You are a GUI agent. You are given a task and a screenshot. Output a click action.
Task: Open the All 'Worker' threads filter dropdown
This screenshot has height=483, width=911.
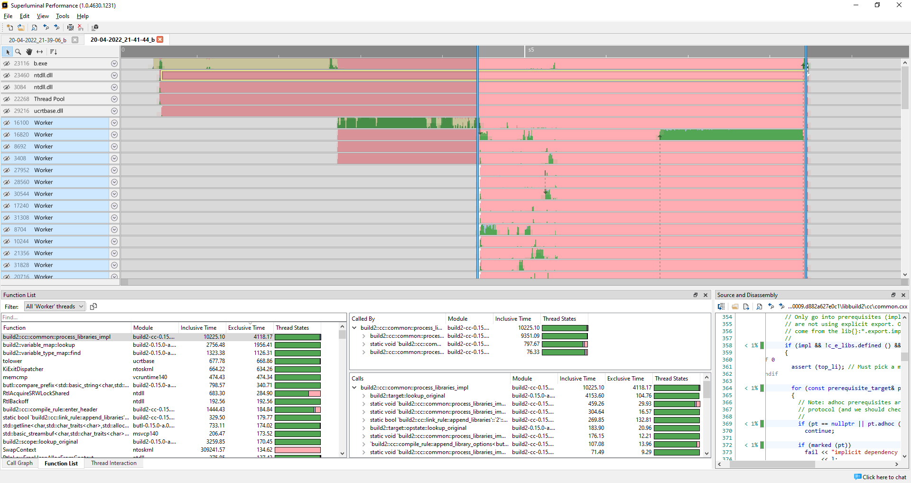pos(54,306)
